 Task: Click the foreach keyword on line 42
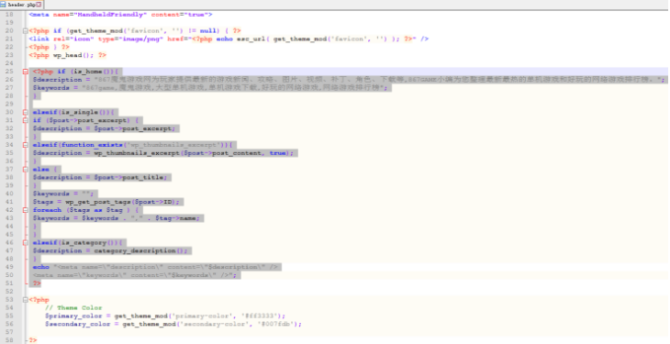point(47,210)
